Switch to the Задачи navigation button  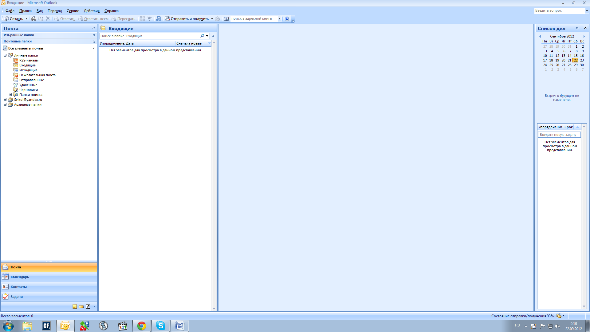pyautogui.click(x=49, y=297)
